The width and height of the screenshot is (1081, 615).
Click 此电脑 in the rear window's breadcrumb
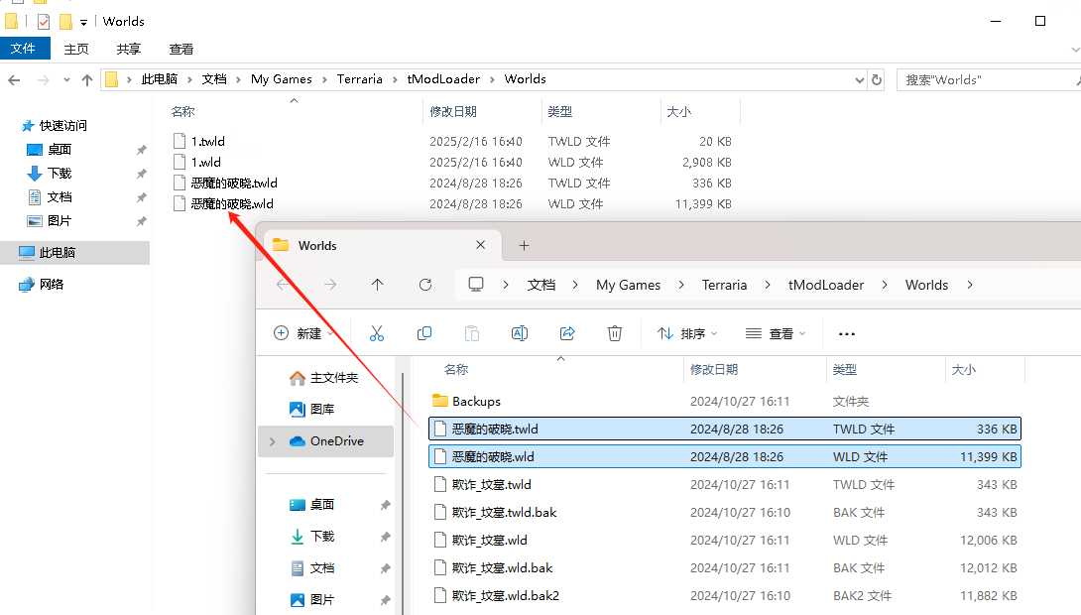click(160, 79)
